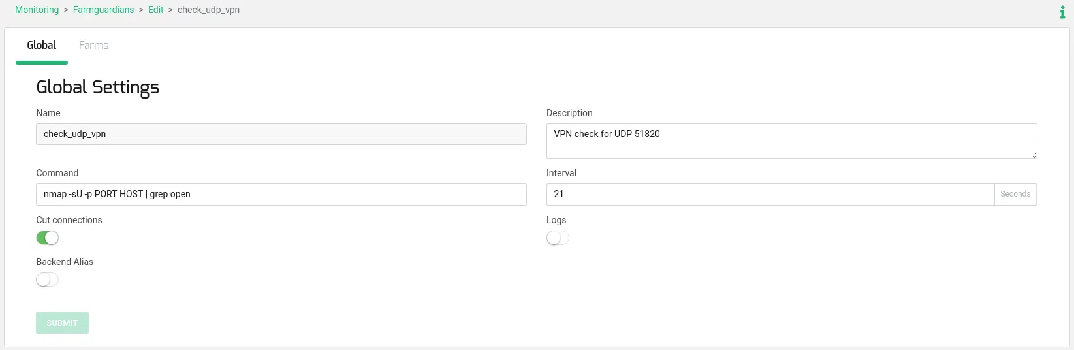Switch to the Farms tab
The width and height of the screenshot is (1074, 350).
pos(93,46)
